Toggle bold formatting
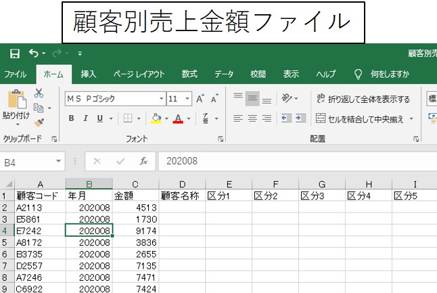 (x=71, y=118)
